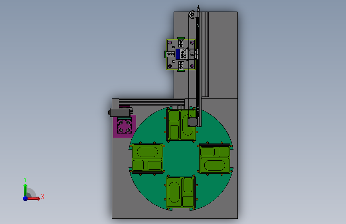The height and width of the screenshot is (224, 346).
Task: Select the magenta mounting bracket
Action: point(124,126)
